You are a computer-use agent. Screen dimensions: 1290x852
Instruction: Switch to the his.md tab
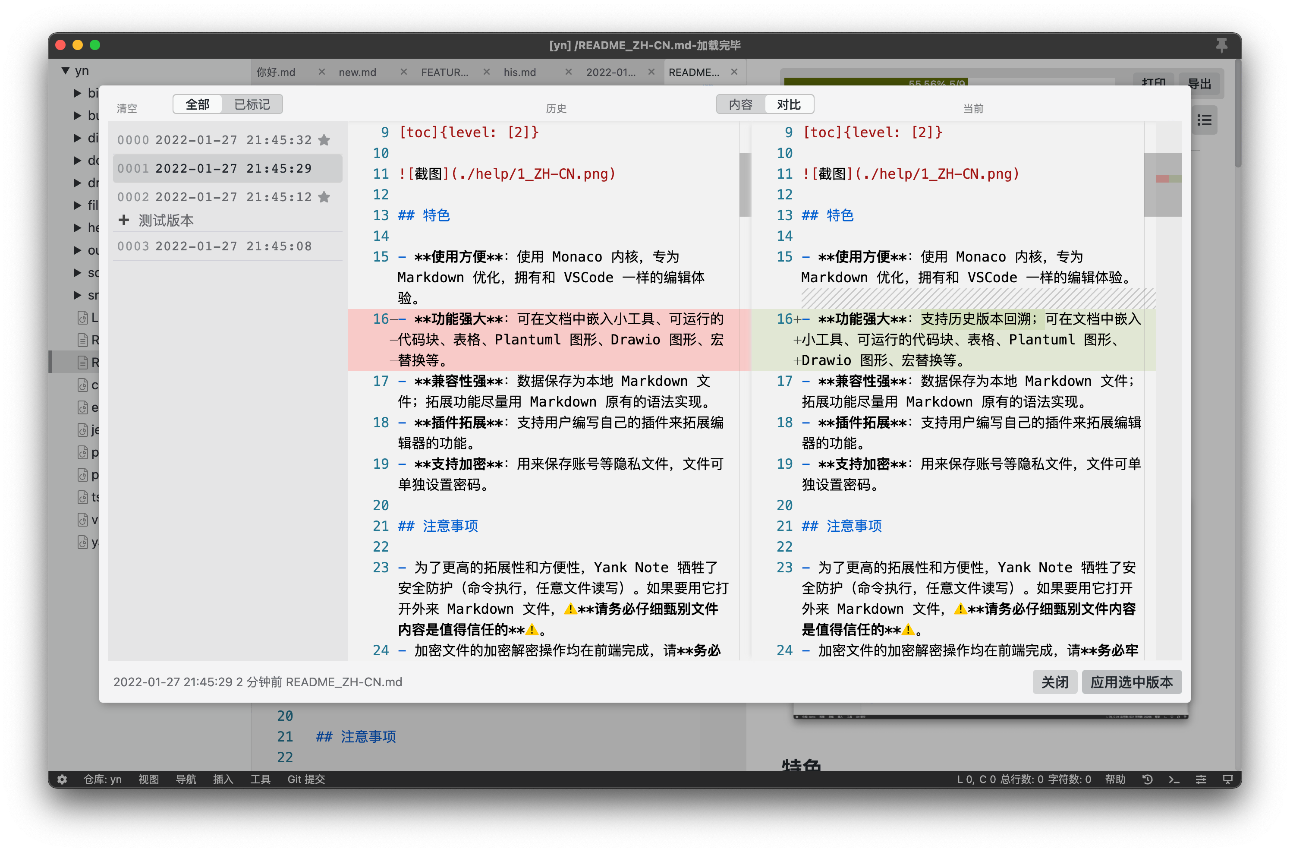tap(519, 72)
